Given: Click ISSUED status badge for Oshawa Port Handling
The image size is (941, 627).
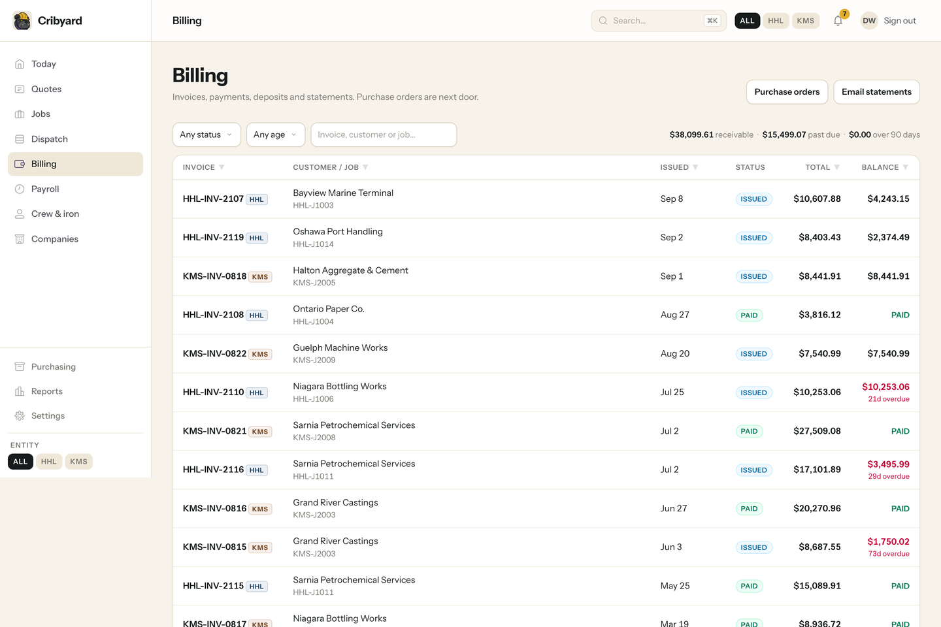Looking at the screenshot, I should pos(753,238).
